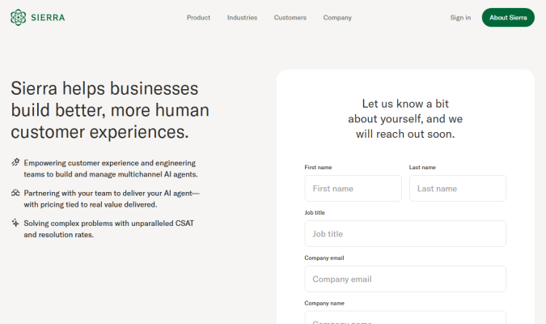Click the "Company email" field label
This screenshot has width=546, height=324.
point(324,258)
